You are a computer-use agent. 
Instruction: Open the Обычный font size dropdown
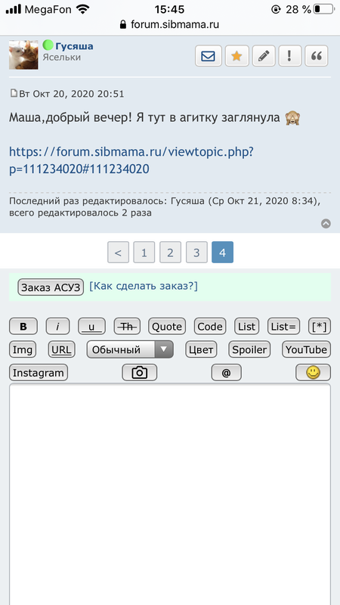click(x=130, y=349)
